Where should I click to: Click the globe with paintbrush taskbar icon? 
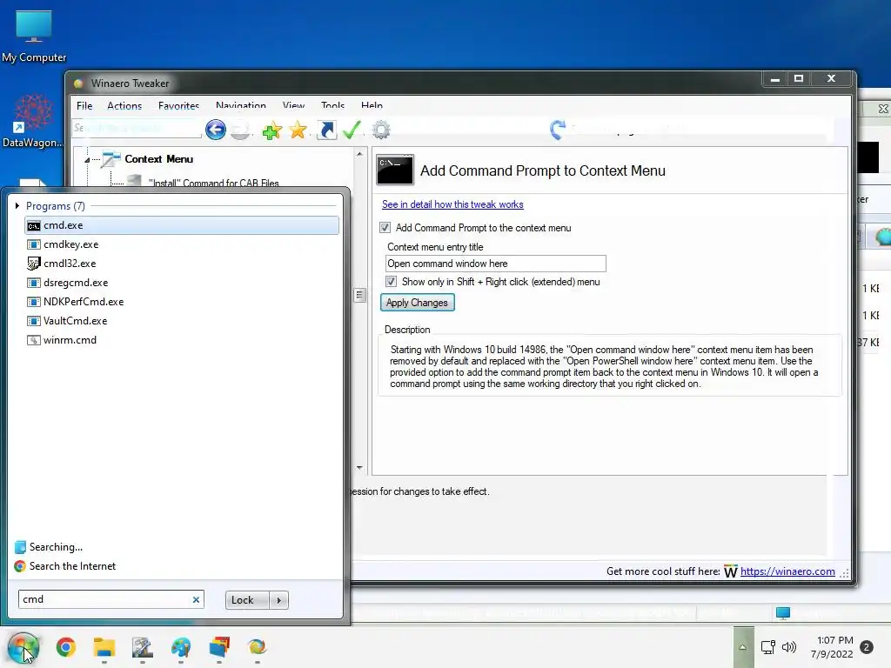tap(181, 647)
